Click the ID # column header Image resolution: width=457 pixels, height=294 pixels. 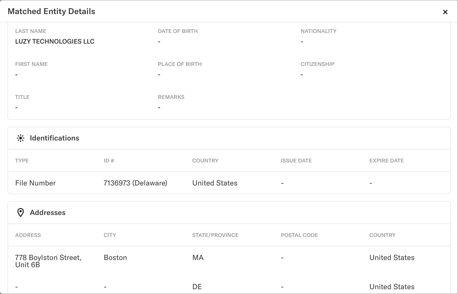click(x=109, y=161)
